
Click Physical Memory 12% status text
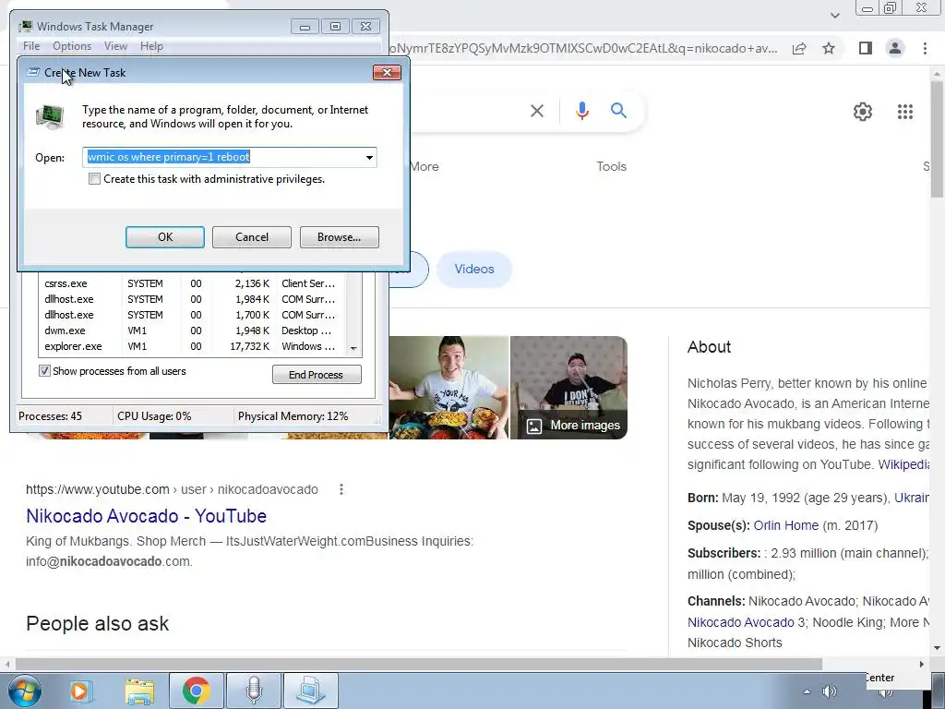[x=293, y=416]
